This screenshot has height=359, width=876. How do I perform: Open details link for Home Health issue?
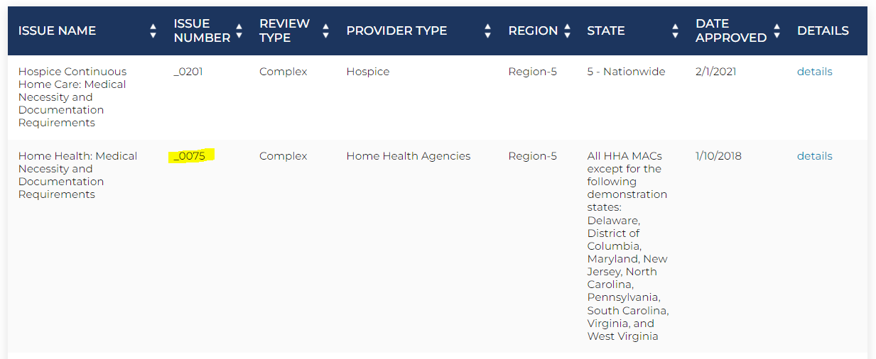[x=814, y=156]
